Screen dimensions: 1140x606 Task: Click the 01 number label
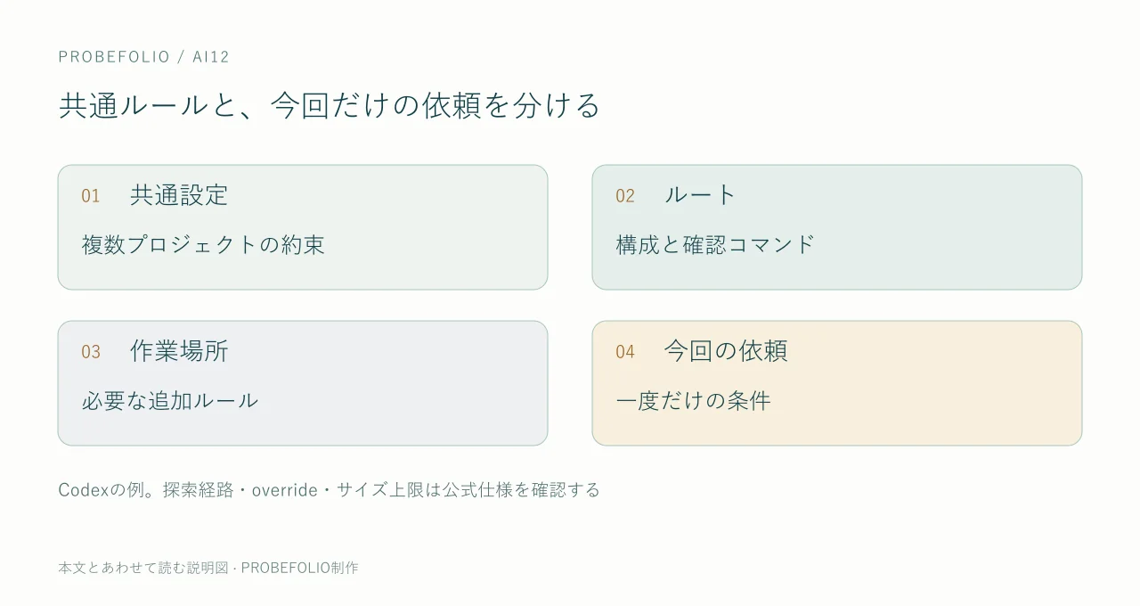tap(91, 196)
